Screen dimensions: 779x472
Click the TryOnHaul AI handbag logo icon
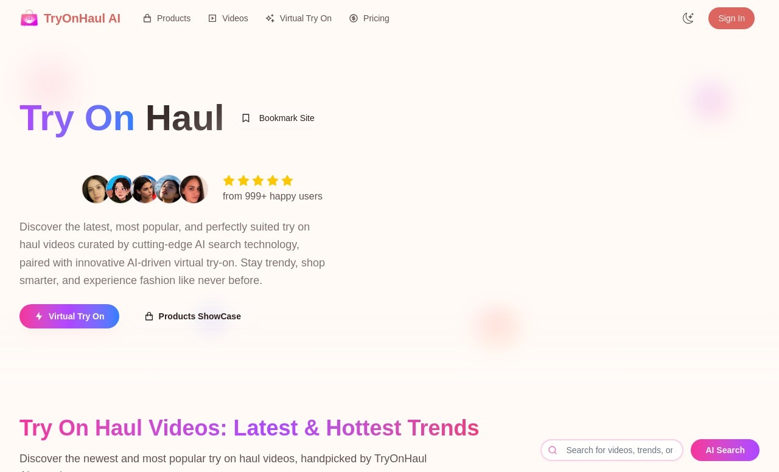pos(29,18)
